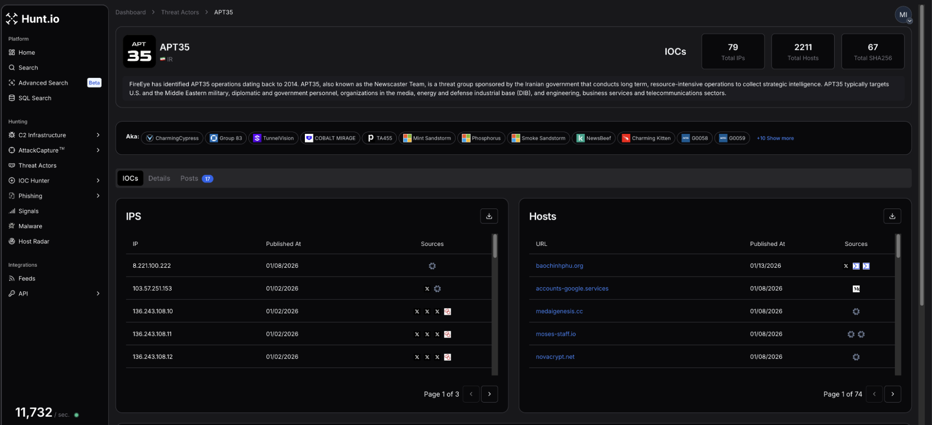Open the baochinhphu.org host link
This screenshot has width=932, height=425.
click(x=559, y=266)
